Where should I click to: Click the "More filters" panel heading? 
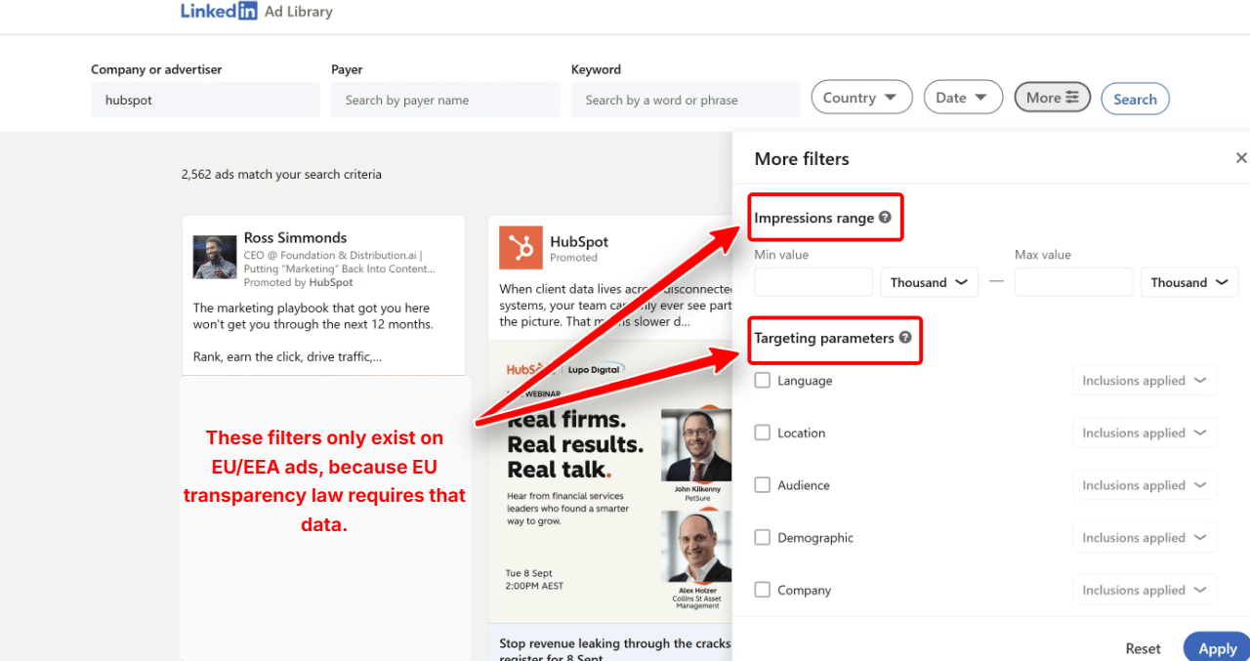click(x=802, y=158)
